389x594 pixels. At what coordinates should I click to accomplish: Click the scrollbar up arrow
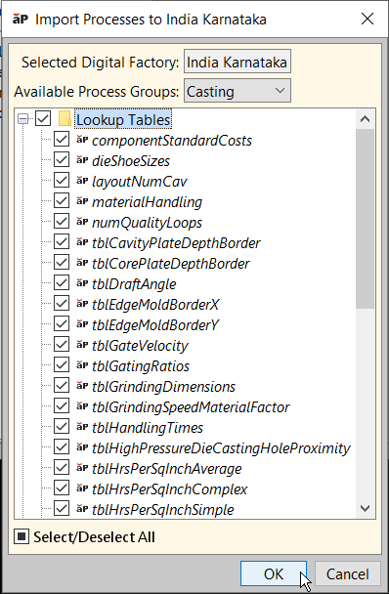(366, 119)
